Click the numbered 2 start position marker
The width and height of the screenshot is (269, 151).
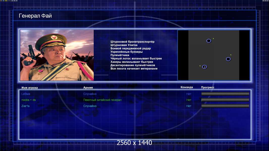click(x=204, y=67)
